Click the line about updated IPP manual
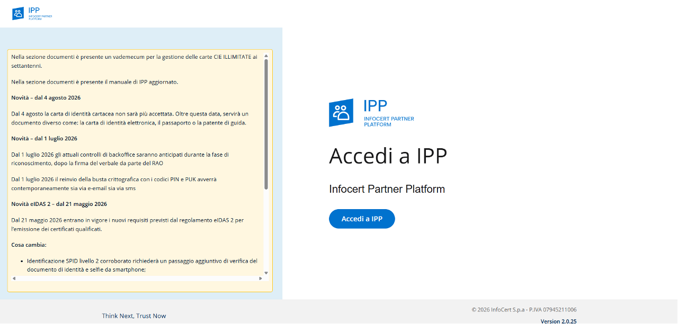The image size is (678, 324). [x=95, y=82]
